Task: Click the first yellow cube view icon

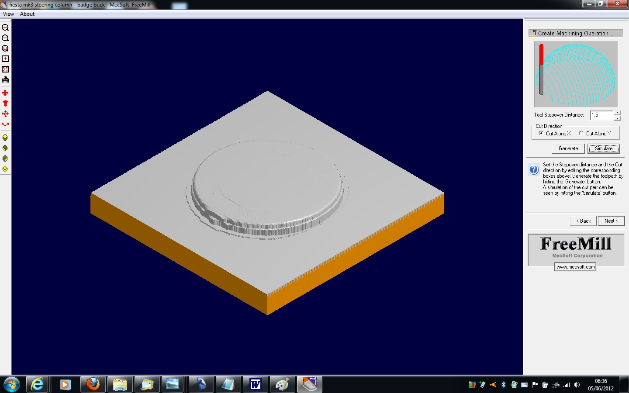Action: coord(5,138)
